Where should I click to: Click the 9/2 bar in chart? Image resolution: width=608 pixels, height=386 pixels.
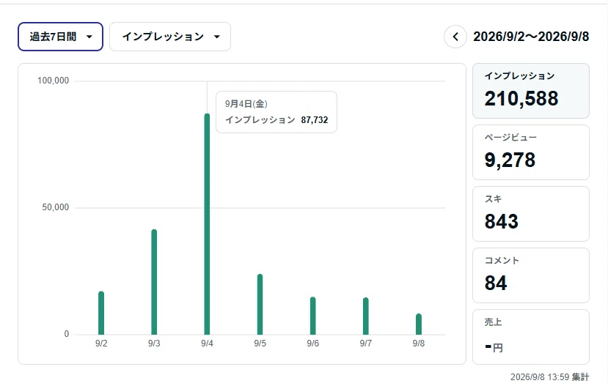101,313
